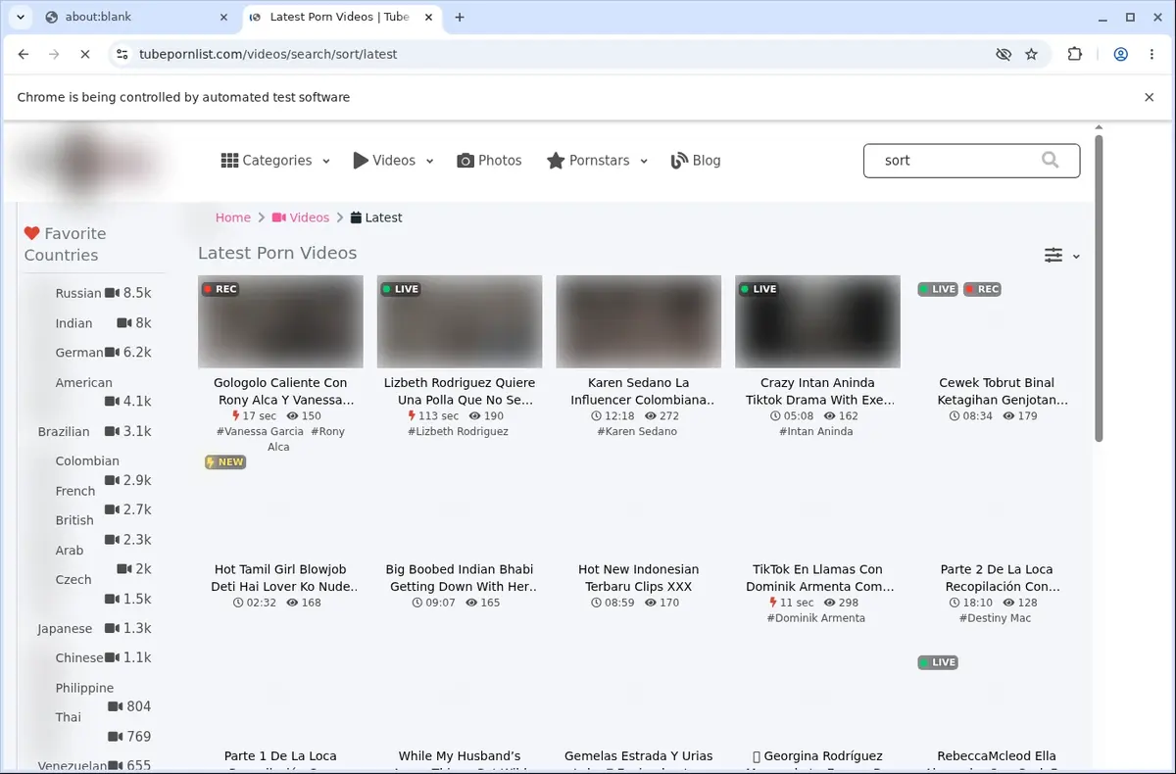Click the Home breadcrumb link

233,218
